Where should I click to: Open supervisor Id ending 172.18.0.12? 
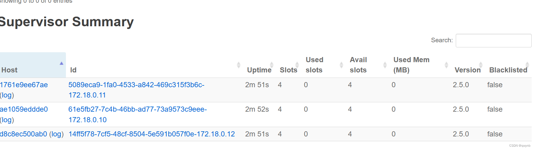152,134
